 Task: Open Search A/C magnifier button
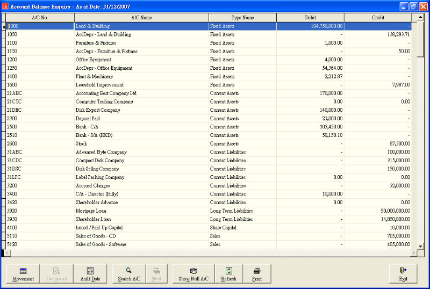(129, 273)
